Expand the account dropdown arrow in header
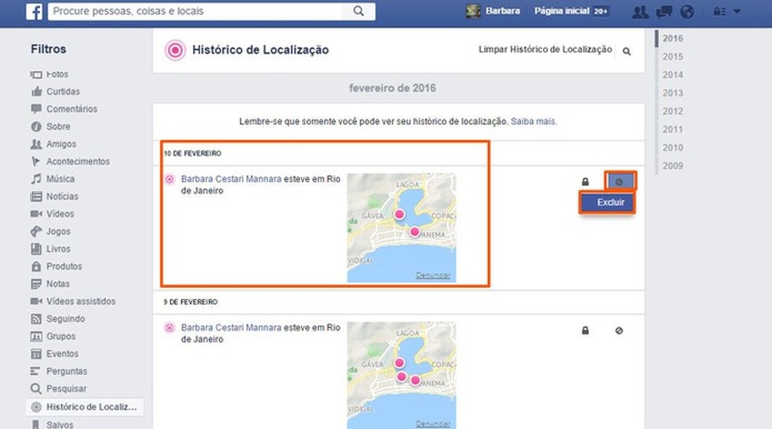 (737, 11)
